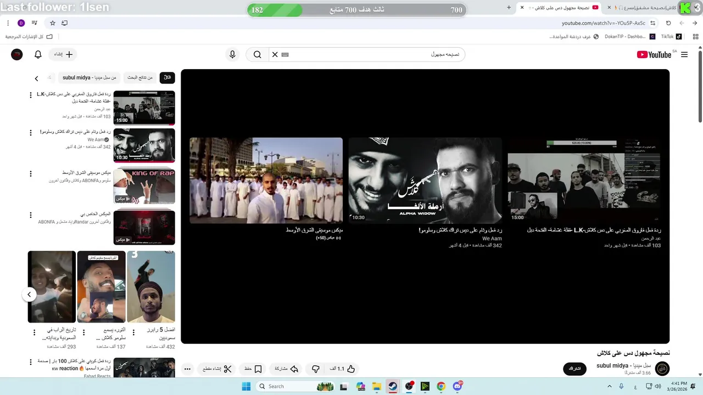Screen dimensions: 703x395
Task: Open Chrome's three-dot menu
Action: 8,23
